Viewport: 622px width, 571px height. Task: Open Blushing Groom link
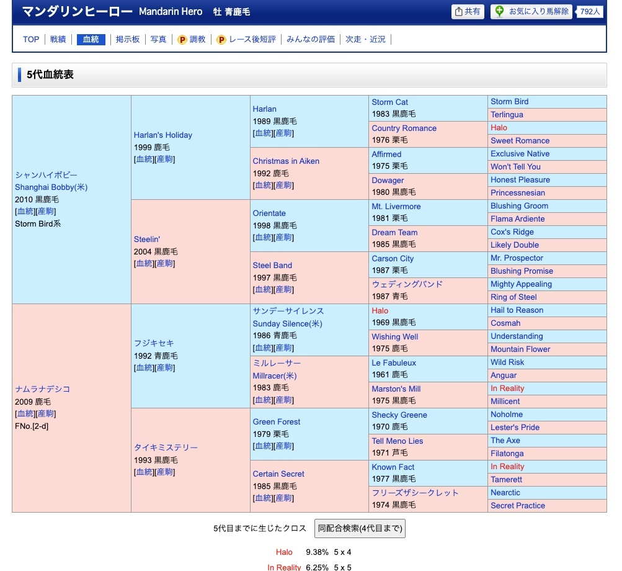519,205
